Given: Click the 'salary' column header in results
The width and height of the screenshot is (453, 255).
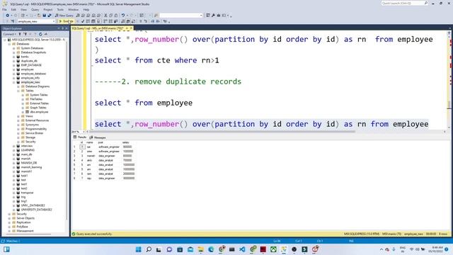Looking at the screenshot, I should coord(126,142).
